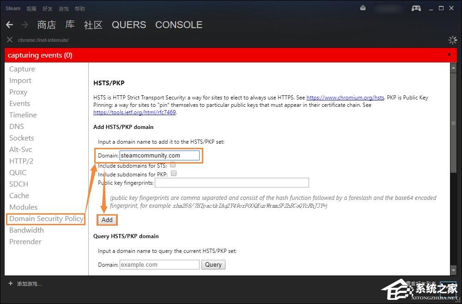Enable Include subdomains for PKP
This screenshot has width=462, height=304.
point(174,173)
